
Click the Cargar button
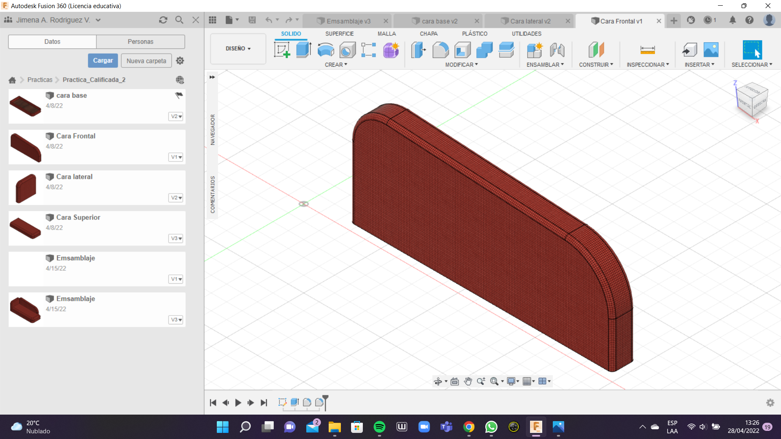[x=103, y=61]
